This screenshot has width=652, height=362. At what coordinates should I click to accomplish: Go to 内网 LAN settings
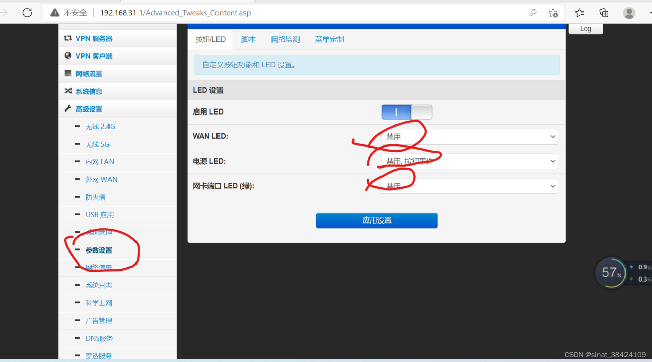coord(100,162)
